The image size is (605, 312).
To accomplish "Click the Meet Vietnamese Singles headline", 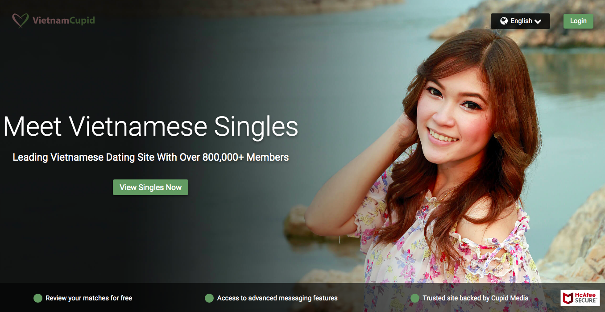I will coord(150,126).
